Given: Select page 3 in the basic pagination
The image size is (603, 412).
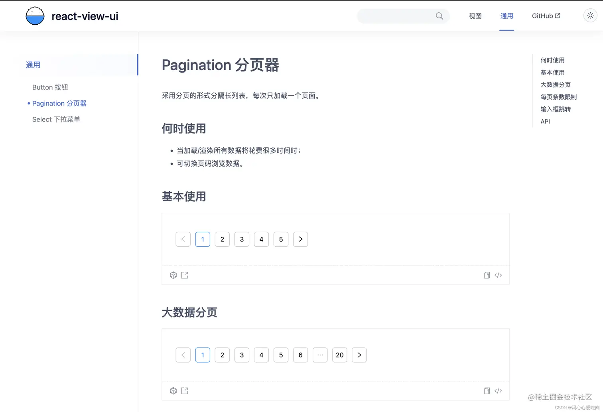Looking at the screenshot, I should click(242, 239).
